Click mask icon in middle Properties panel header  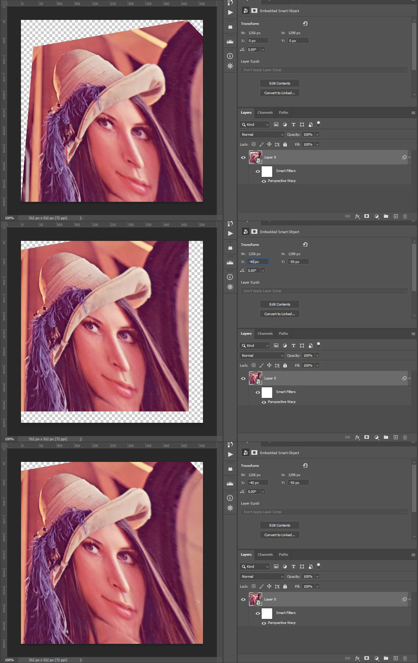(254, 232)
